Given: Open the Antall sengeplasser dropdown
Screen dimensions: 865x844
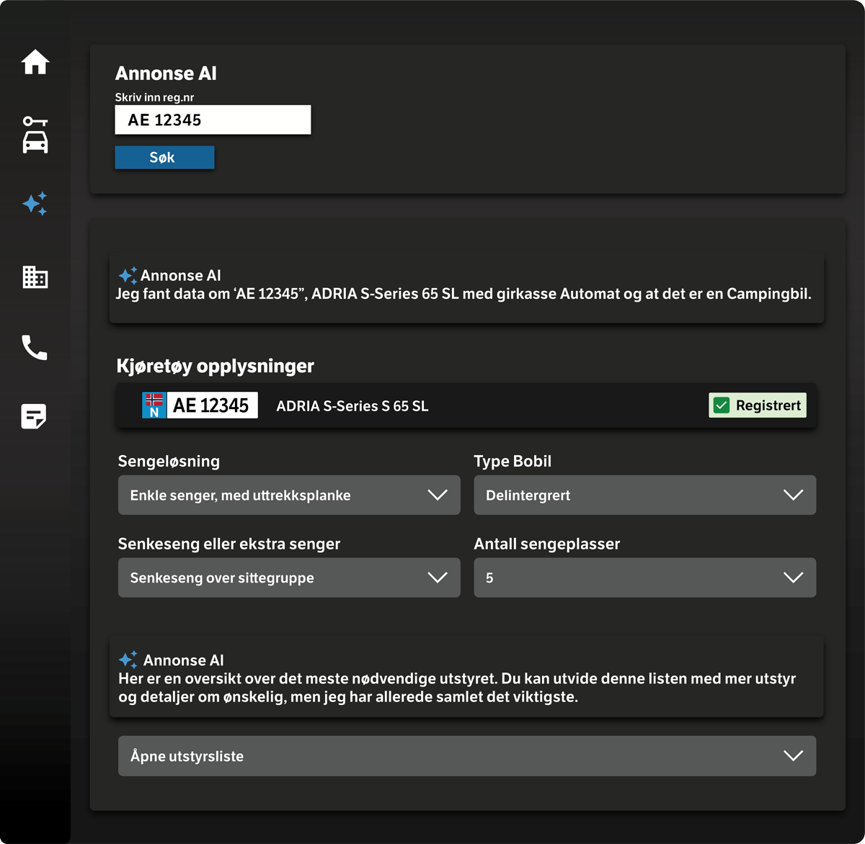Looking at the screenshot, I should point(644,578).
